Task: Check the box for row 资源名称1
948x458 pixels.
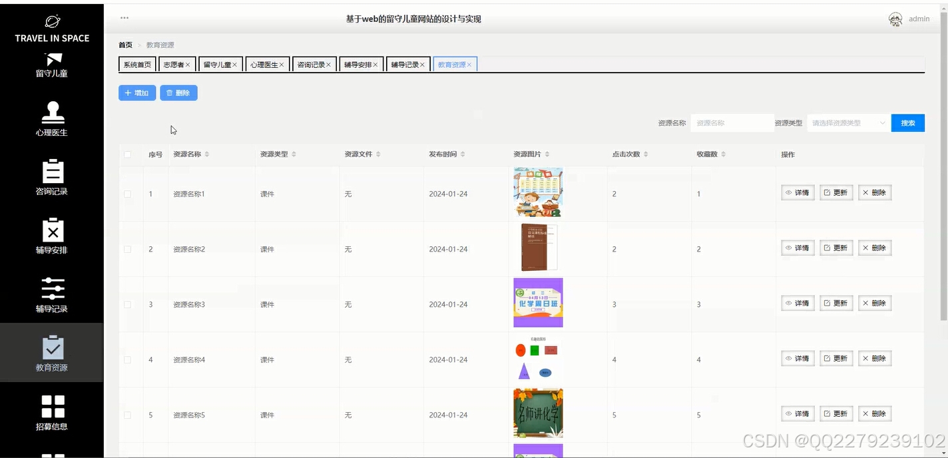Action: pyautogui.click(x=128, y=194)
